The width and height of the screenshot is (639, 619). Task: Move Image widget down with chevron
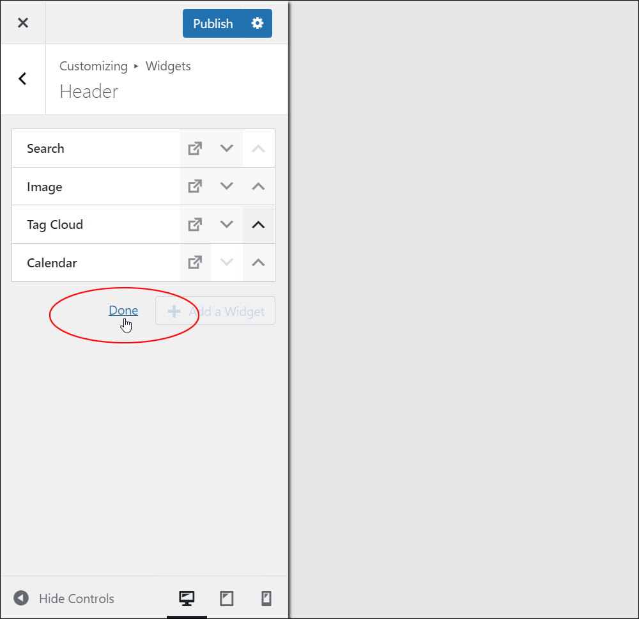tap(227, 186)
